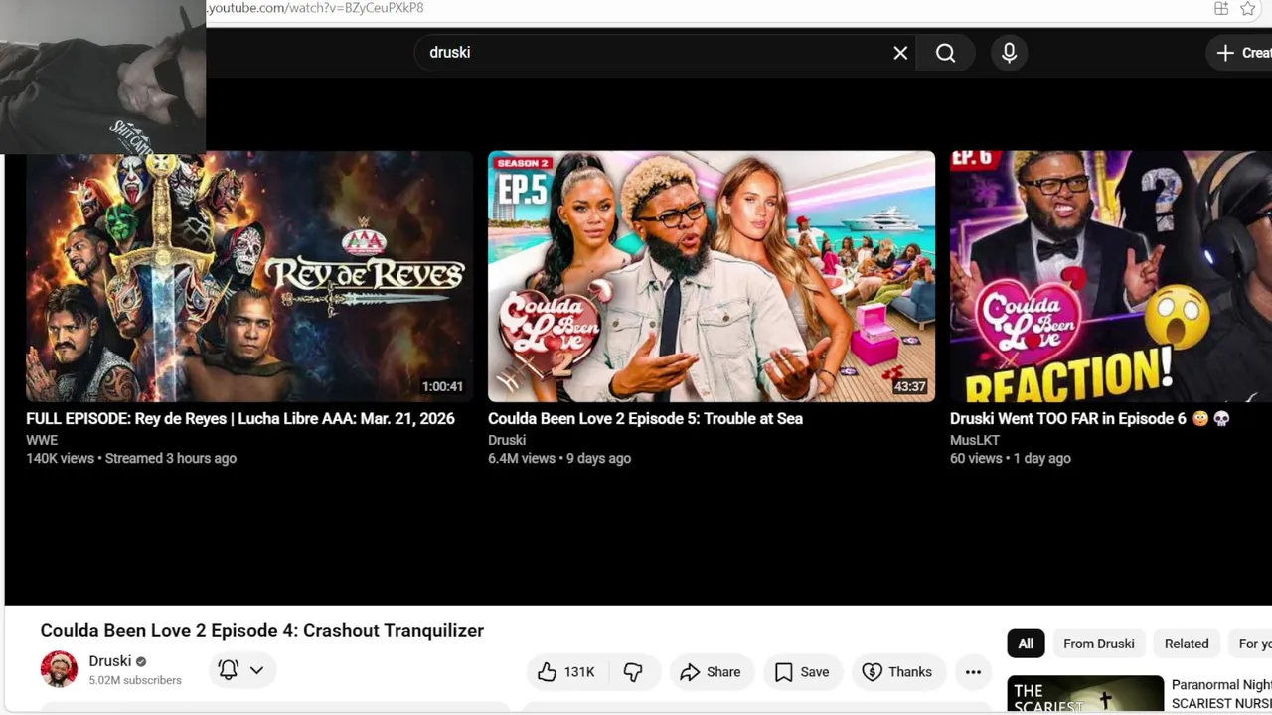Open Druski channel avatar
This screenshot has height=715, width=1272.
pyautogui.click(x=59, y=669)
